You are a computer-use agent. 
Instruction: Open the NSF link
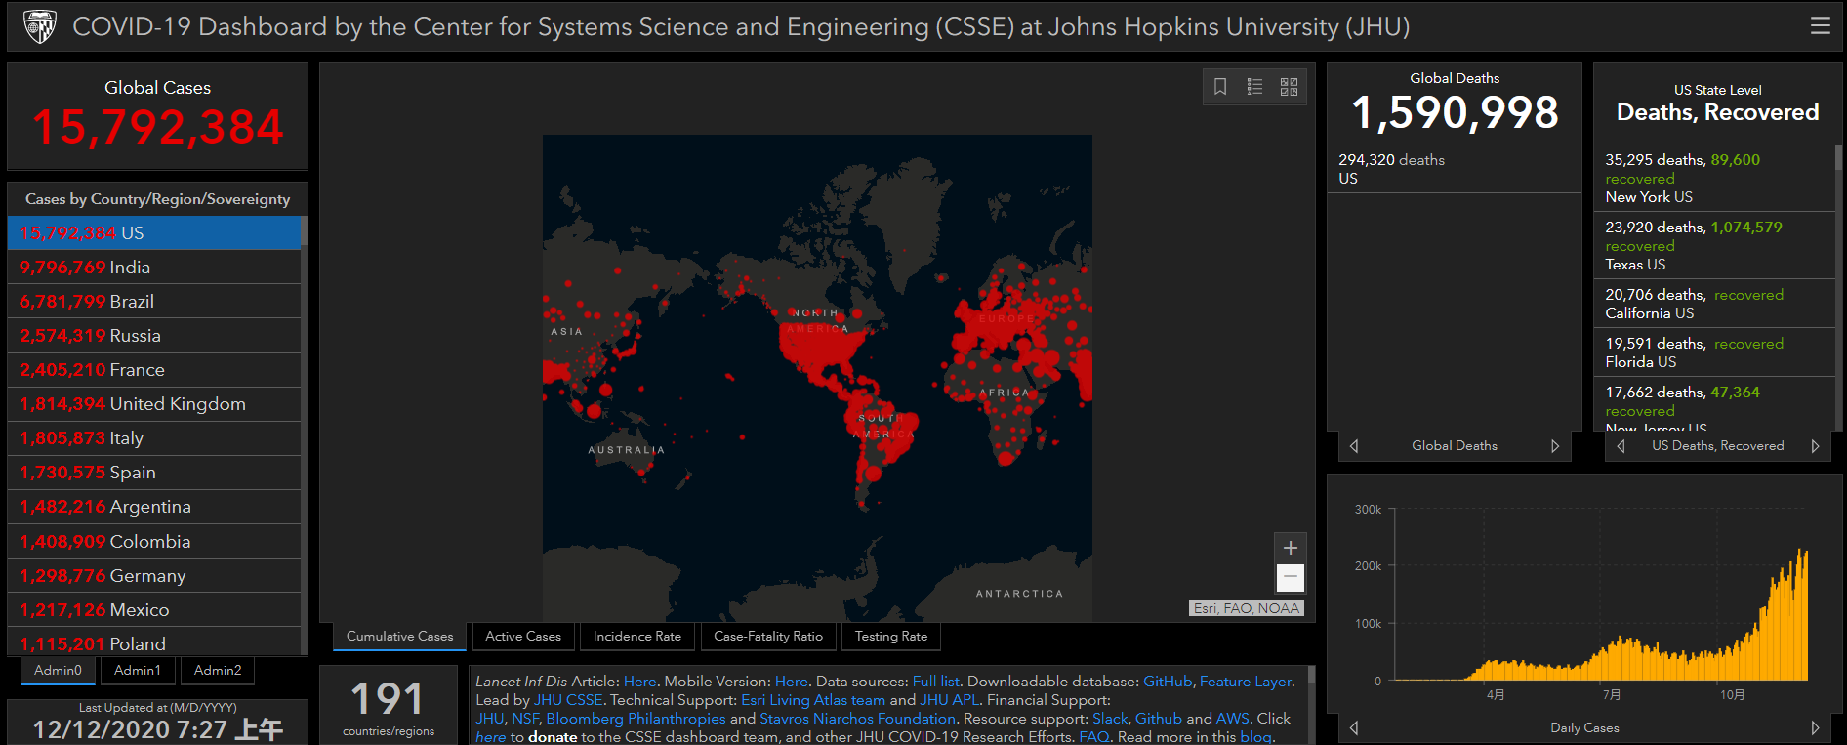tap(524, 719)
